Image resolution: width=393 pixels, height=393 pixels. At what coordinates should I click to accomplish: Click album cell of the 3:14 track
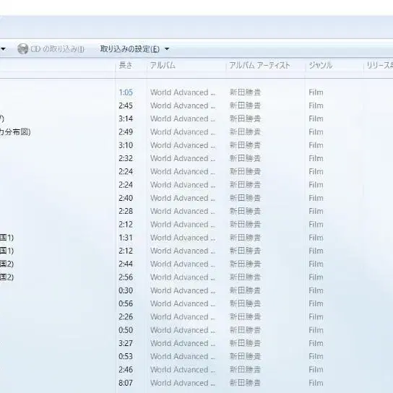(183, 118)
